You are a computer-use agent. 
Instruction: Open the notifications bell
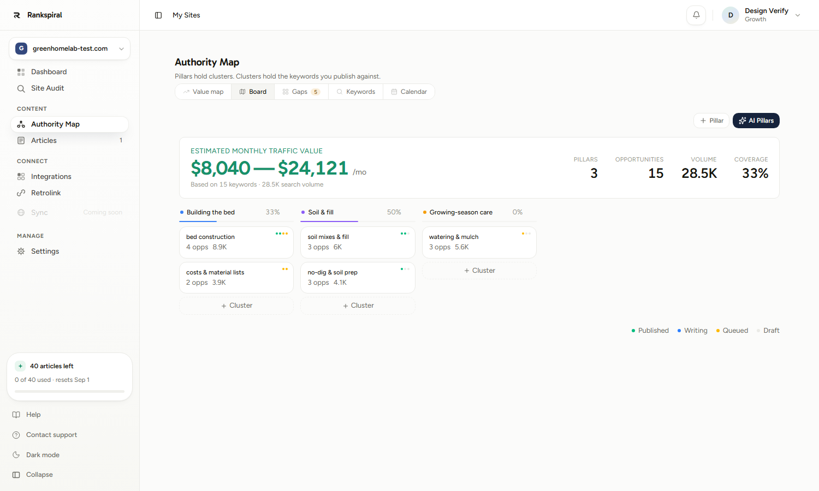(696, 15)
